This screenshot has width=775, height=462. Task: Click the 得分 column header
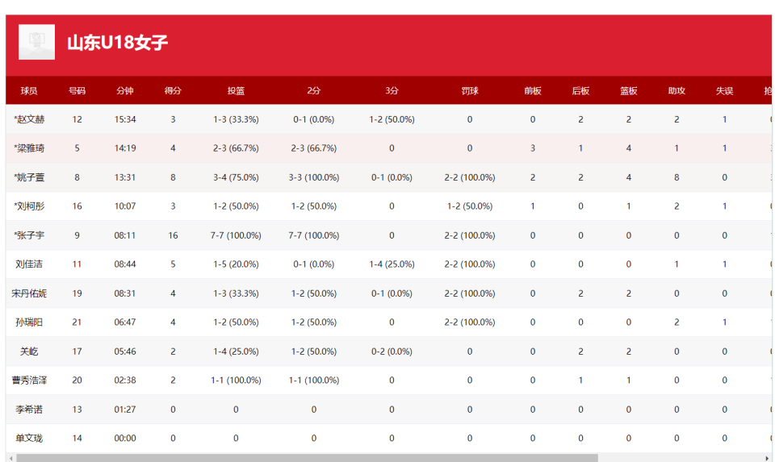pyautogui.click(x=173, y=91)
